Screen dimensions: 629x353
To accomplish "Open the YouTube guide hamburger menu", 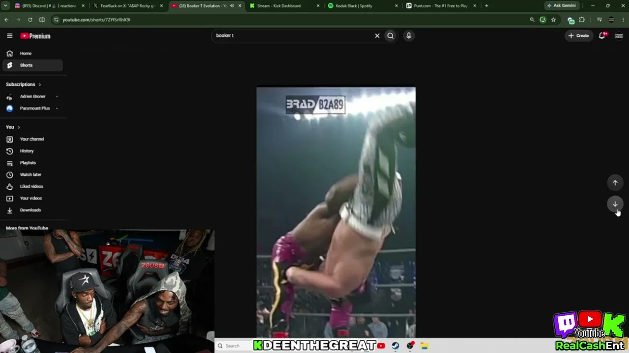I will [x=9, y=36].
